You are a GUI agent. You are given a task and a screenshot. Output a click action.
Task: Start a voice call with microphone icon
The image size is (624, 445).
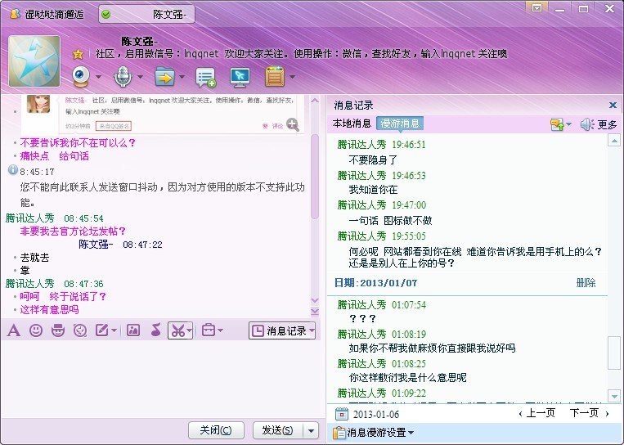click(x=123, y=76)
